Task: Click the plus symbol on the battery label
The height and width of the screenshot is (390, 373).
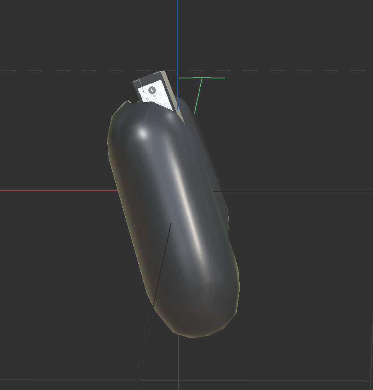Action: [x=152, y=90]
